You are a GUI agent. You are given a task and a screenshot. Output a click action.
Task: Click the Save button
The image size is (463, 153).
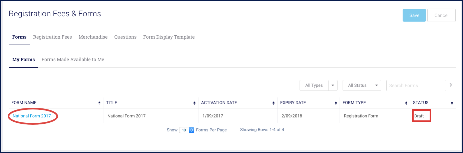tap(414, 15)
